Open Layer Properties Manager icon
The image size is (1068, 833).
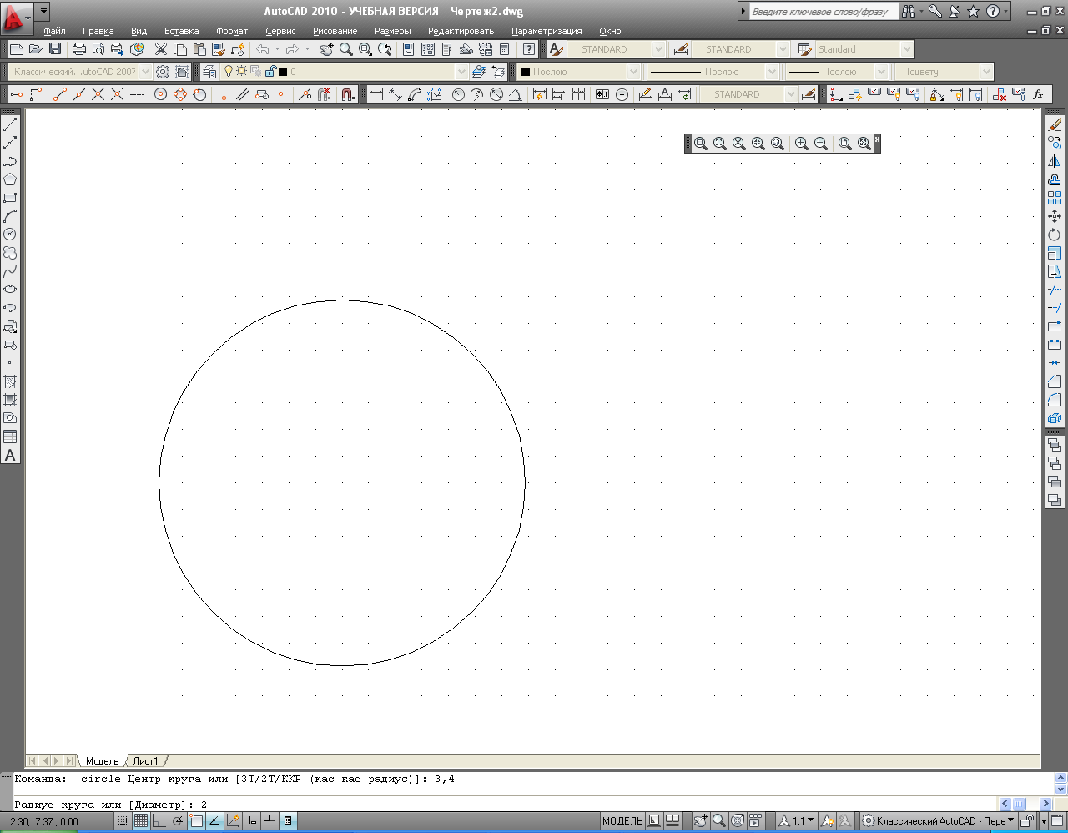[209, 72]
